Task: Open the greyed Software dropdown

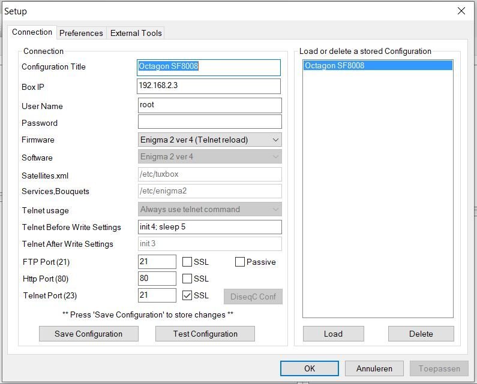Action: click(x=209, y=157)
